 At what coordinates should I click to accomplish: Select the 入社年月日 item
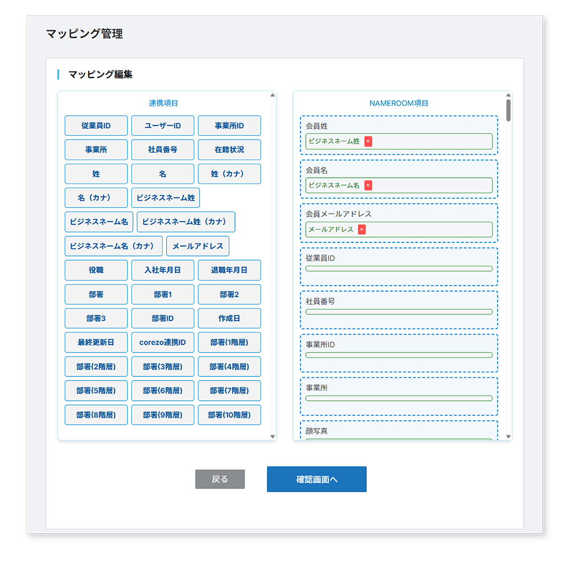pos(163,270)
